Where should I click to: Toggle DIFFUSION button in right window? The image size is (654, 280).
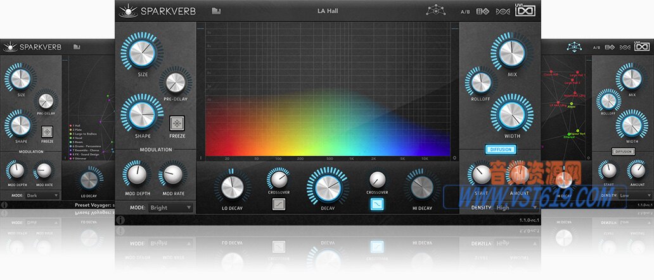pyautogui.click(x=623, y=151)
